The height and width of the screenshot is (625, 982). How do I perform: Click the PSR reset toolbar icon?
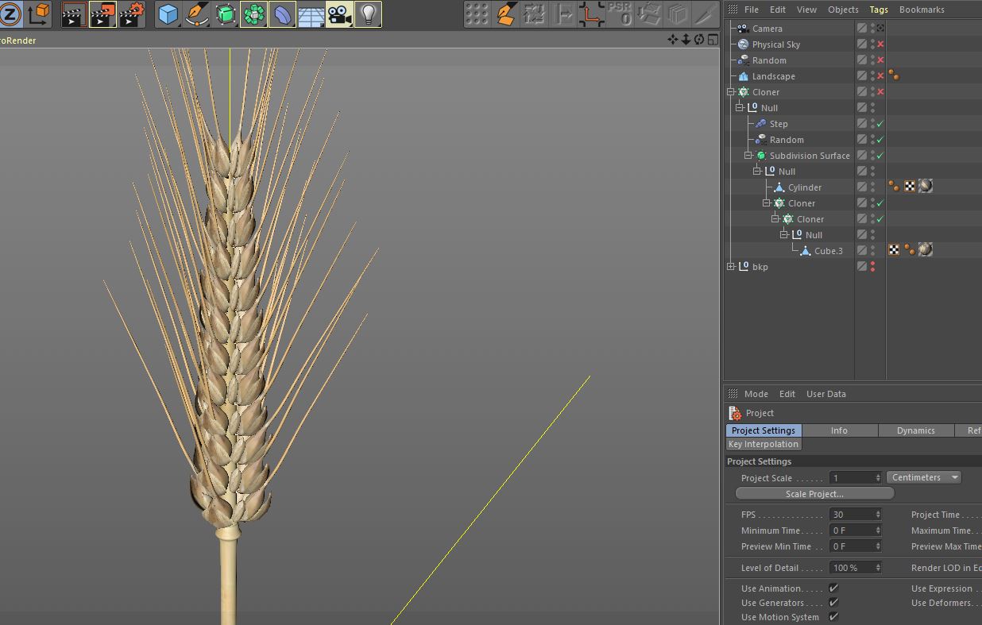(x=620, y=14)
